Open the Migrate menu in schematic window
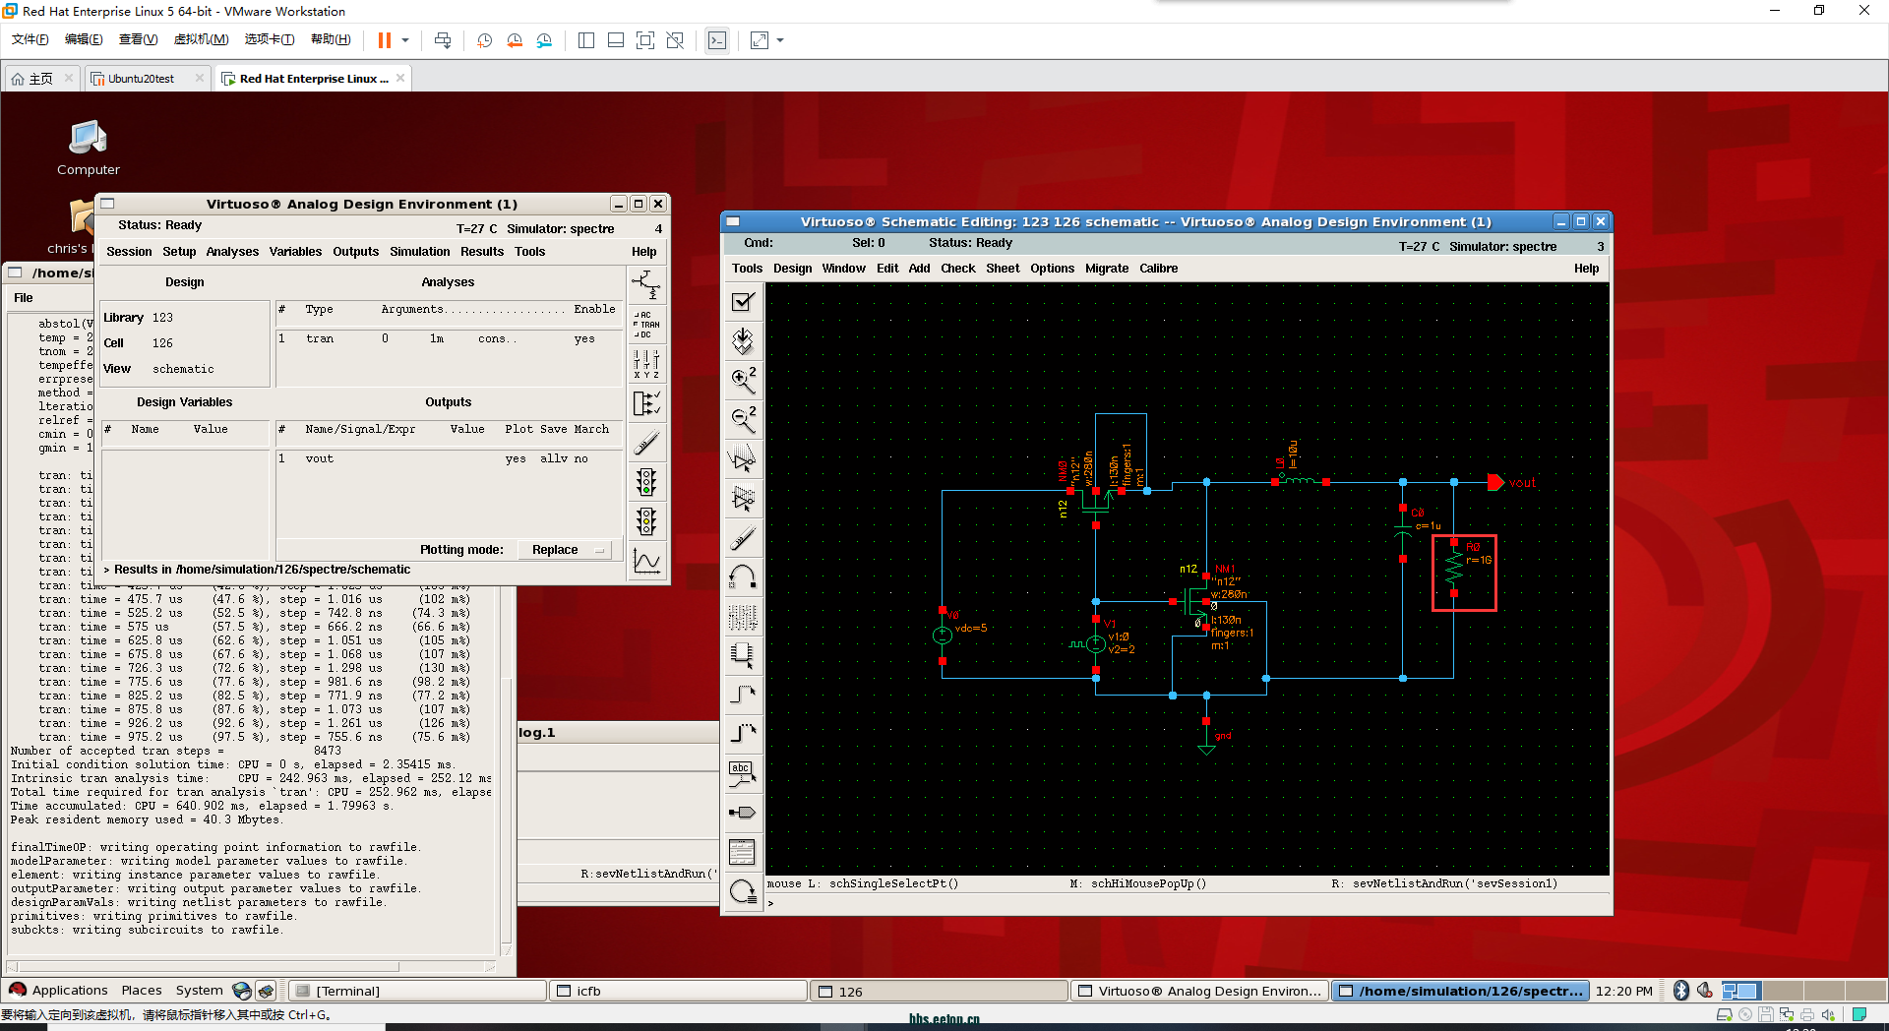 pos(1107,269)
